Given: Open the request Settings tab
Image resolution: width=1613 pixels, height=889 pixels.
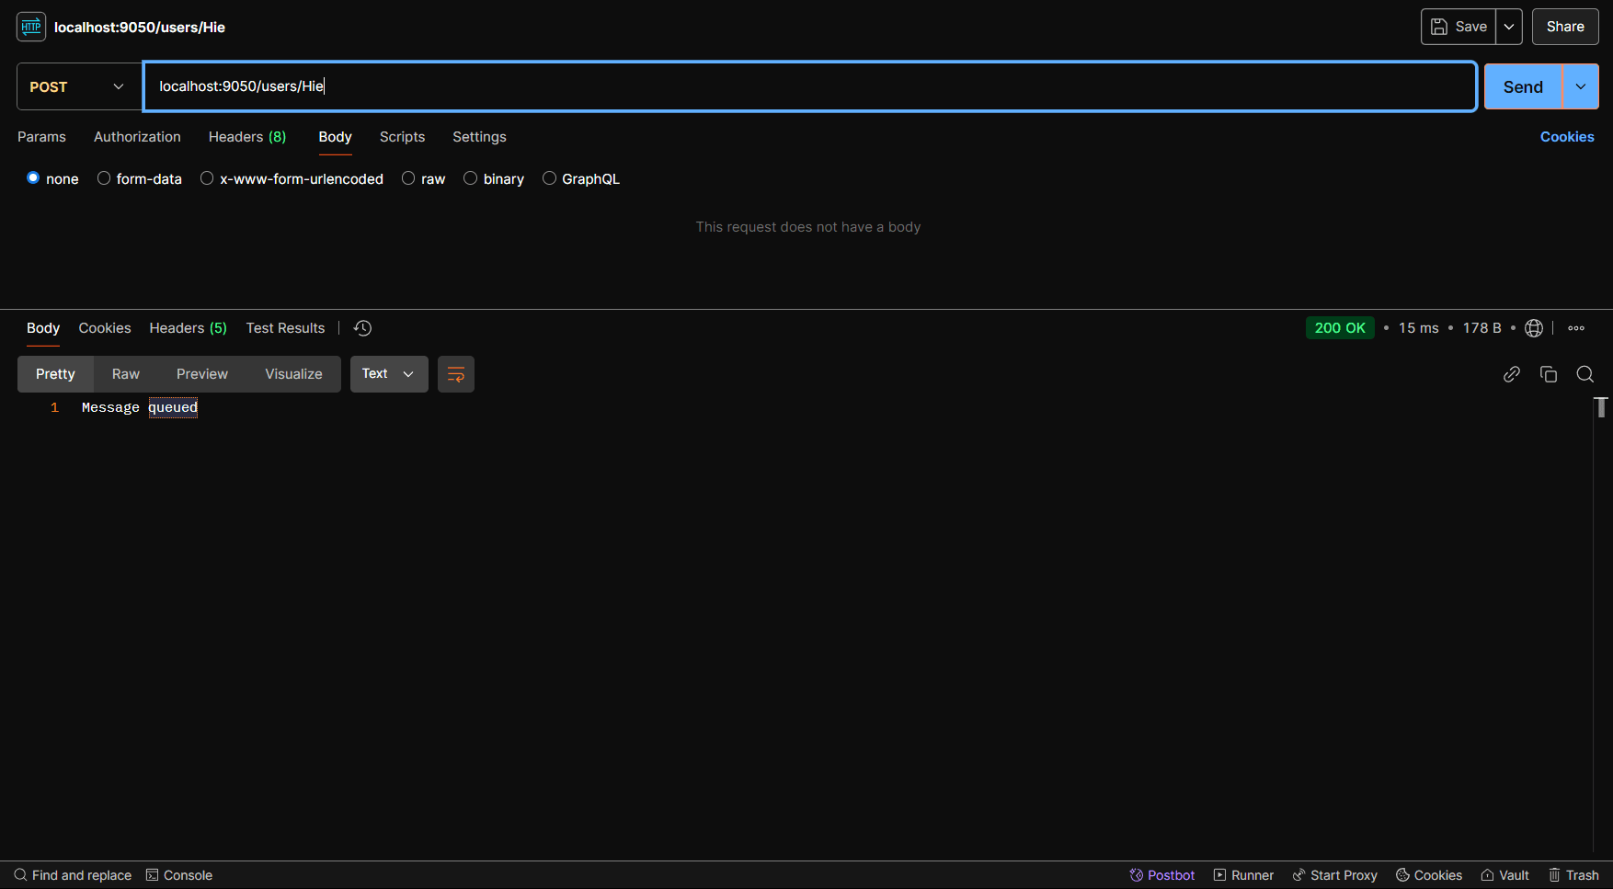Looking at the screenshot, I should [x=479, y=137].
